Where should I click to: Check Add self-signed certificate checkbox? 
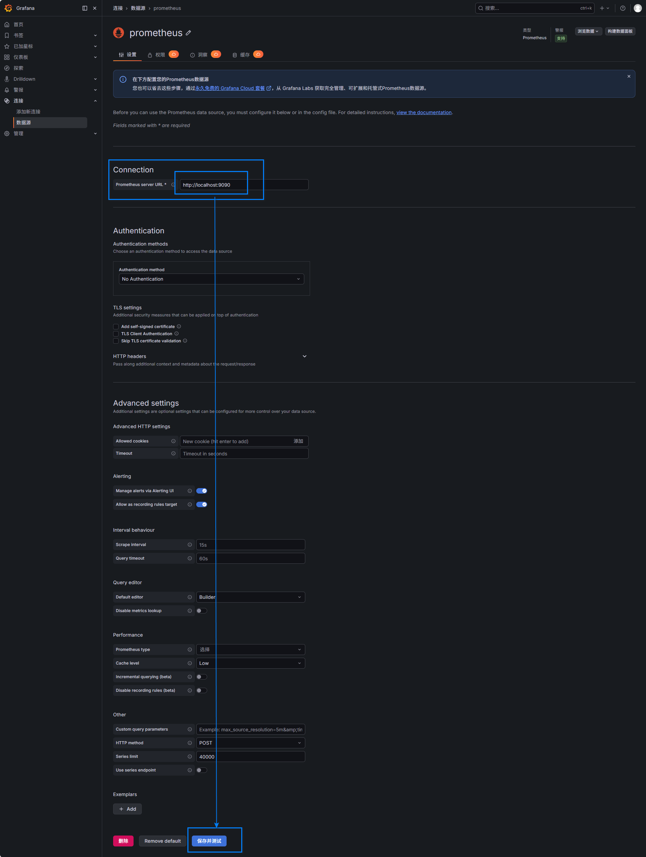(116, 327)
